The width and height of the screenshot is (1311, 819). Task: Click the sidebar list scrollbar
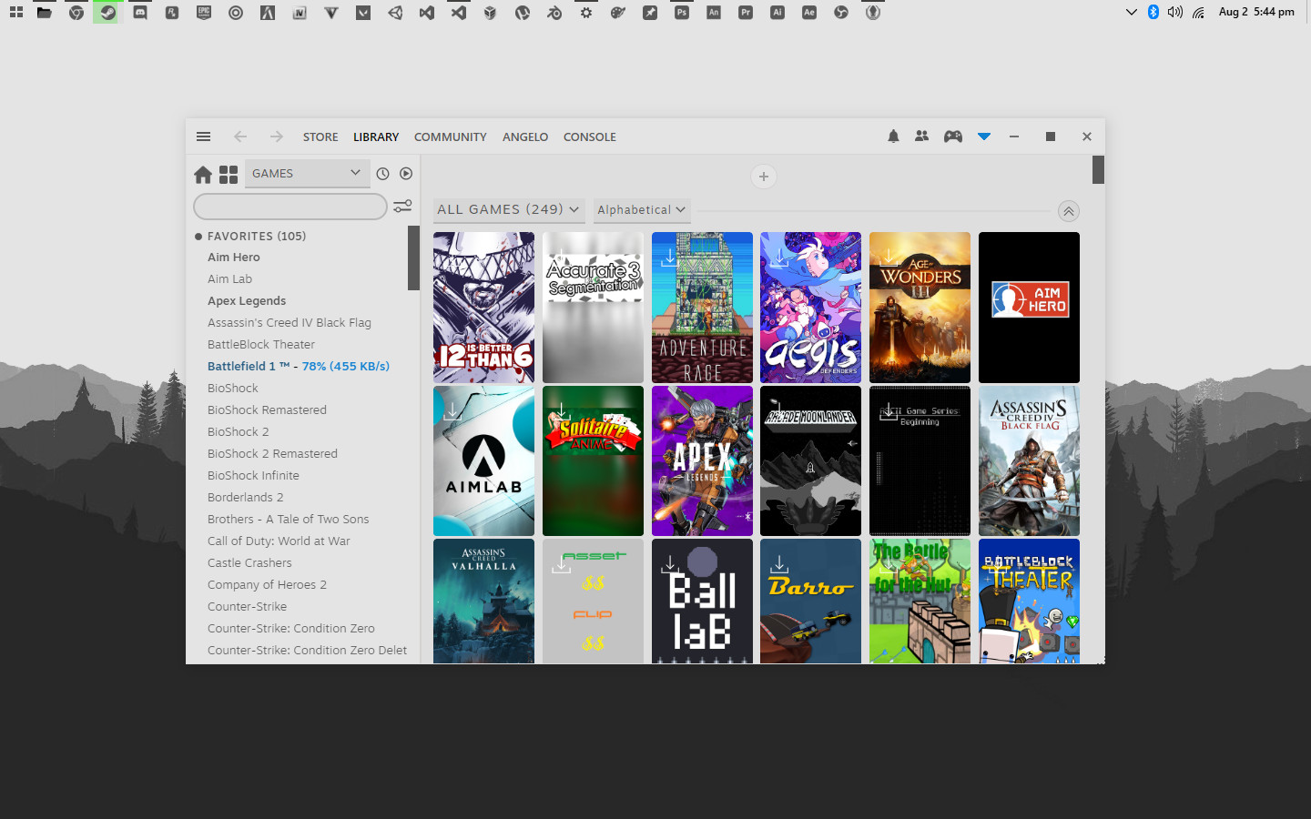coord(413,258)
